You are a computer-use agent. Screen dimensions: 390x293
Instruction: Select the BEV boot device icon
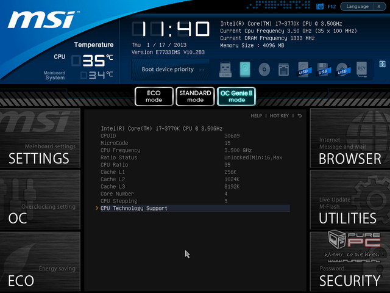point(361,69)
